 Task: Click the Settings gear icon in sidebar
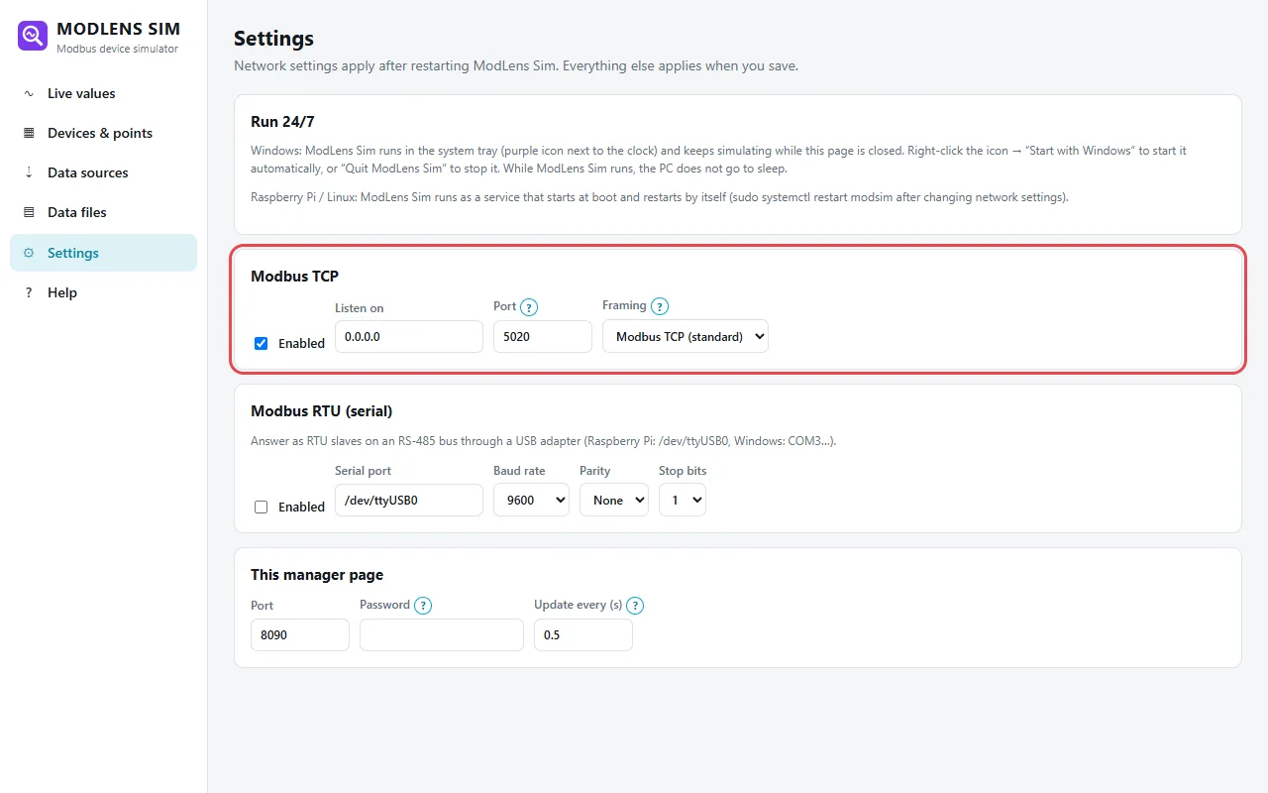(x=29, y=253)
